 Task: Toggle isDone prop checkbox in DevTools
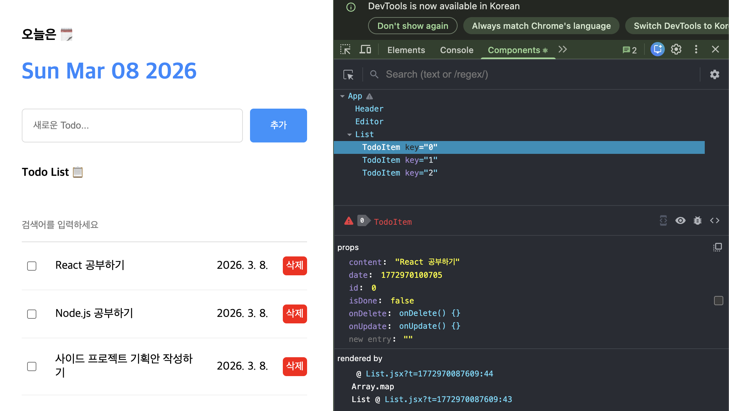click(718, 301)
